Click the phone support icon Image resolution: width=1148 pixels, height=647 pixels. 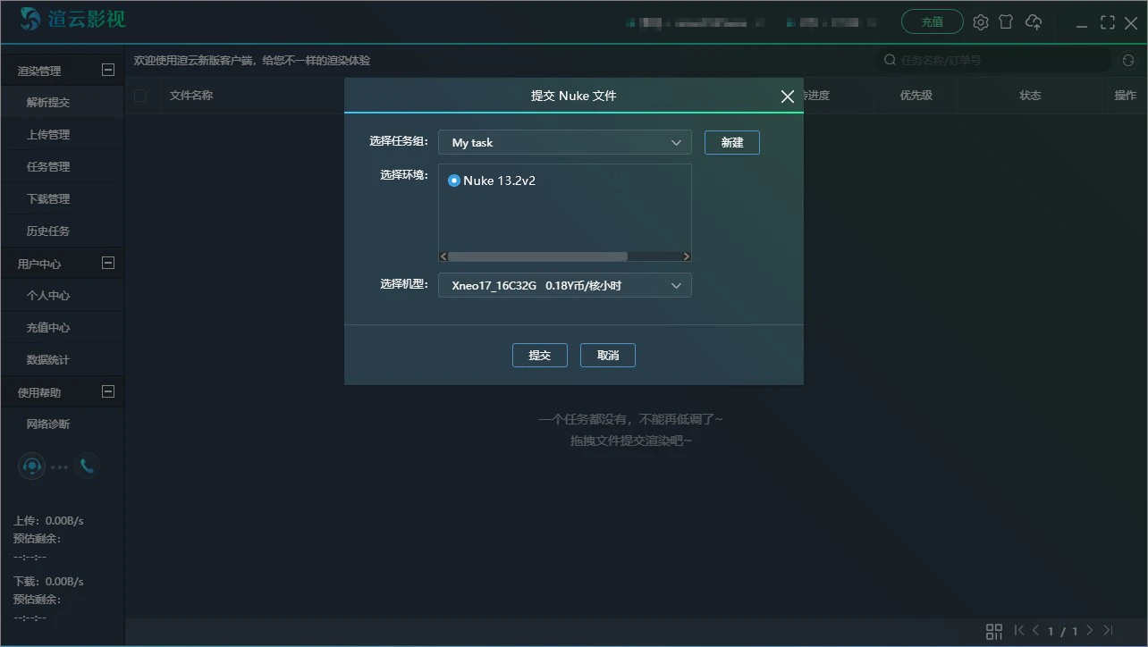click(x=86, y=466)
